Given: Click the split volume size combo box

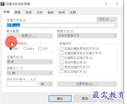Looking at the screenshot, I should [23, 84].
